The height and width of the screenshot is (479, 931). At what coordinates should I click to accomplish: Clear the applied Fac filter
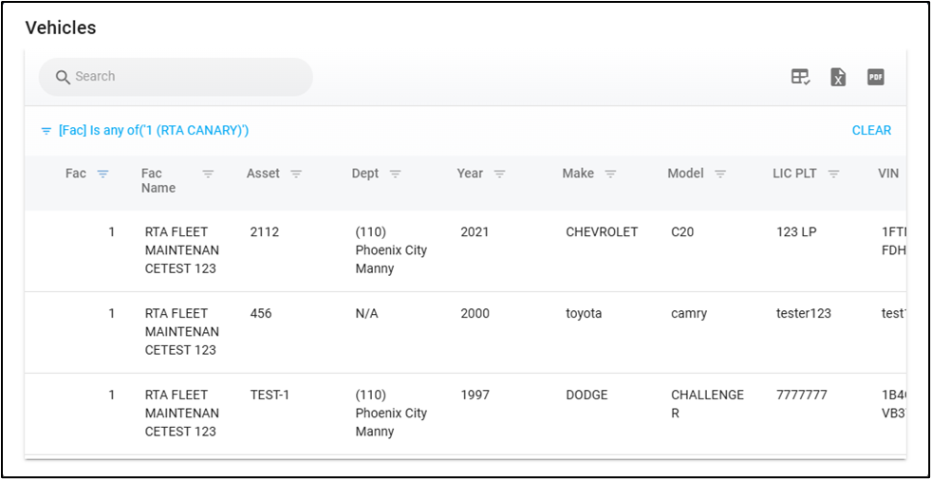(871, 131)
